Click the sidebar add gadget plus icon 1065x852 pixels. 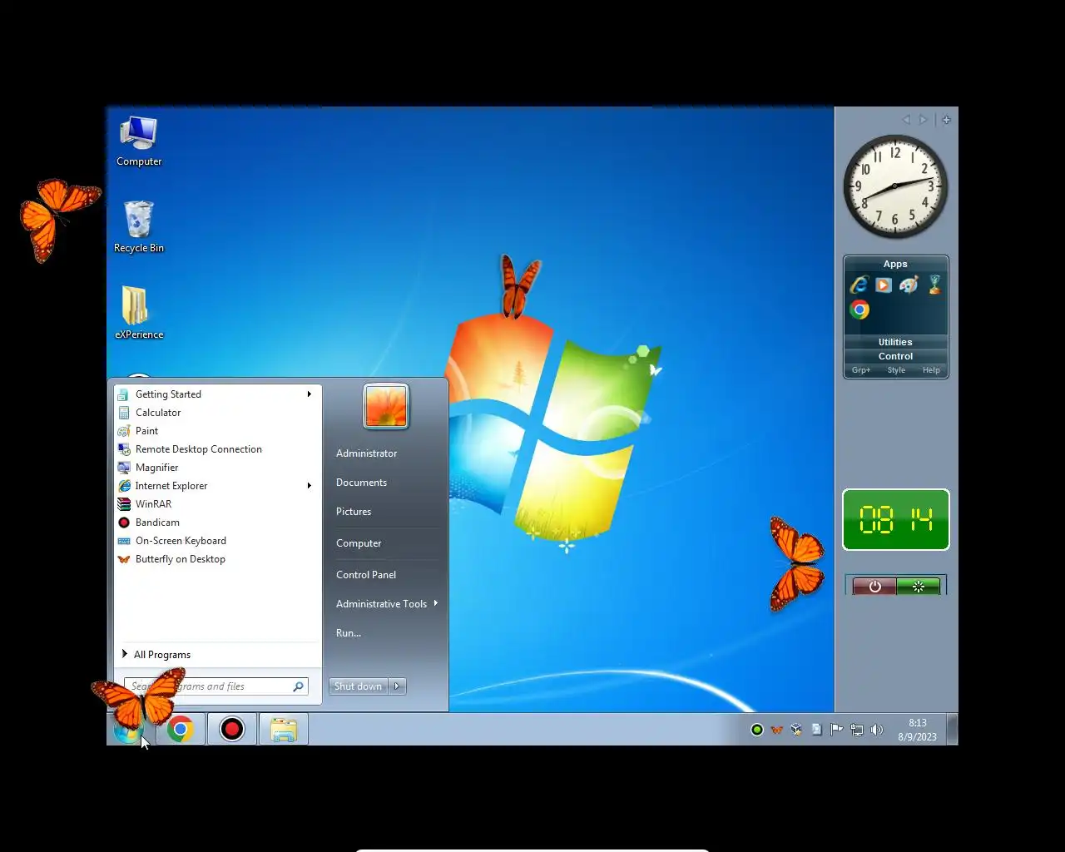click(946, 120)
